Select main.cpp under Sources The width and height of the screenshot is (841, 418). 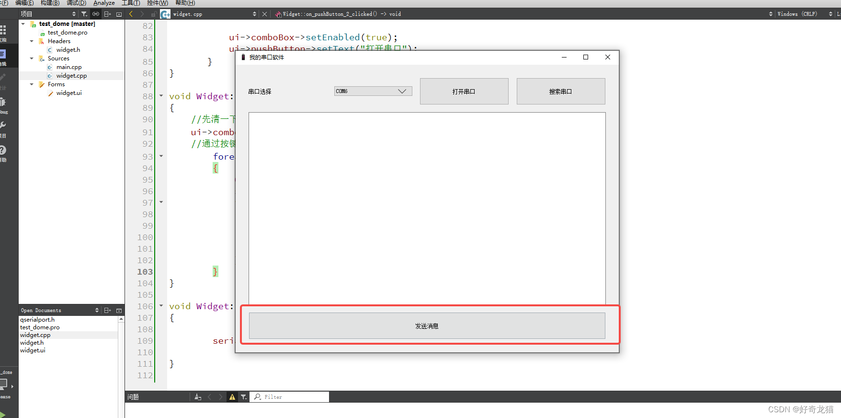[69, 67]
